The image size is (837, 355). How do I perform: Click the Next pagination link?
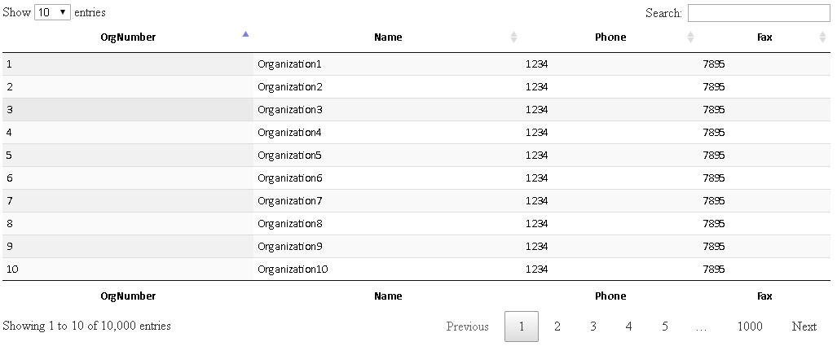click(804, 327)
